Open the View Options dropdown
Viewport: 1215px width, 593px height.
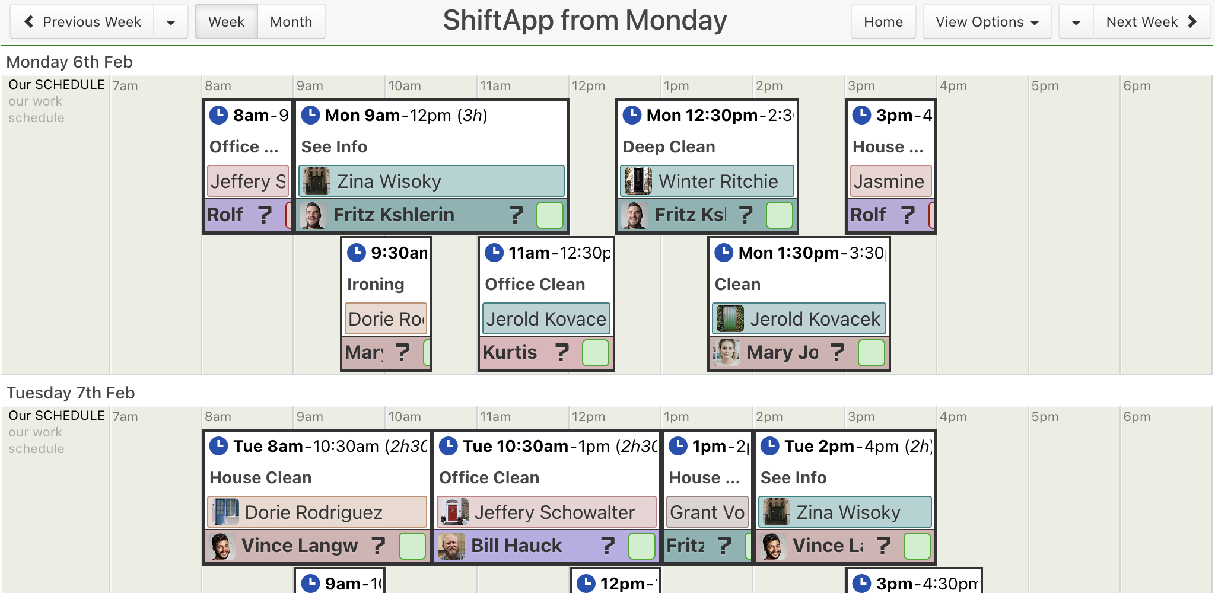click(987, 22)
